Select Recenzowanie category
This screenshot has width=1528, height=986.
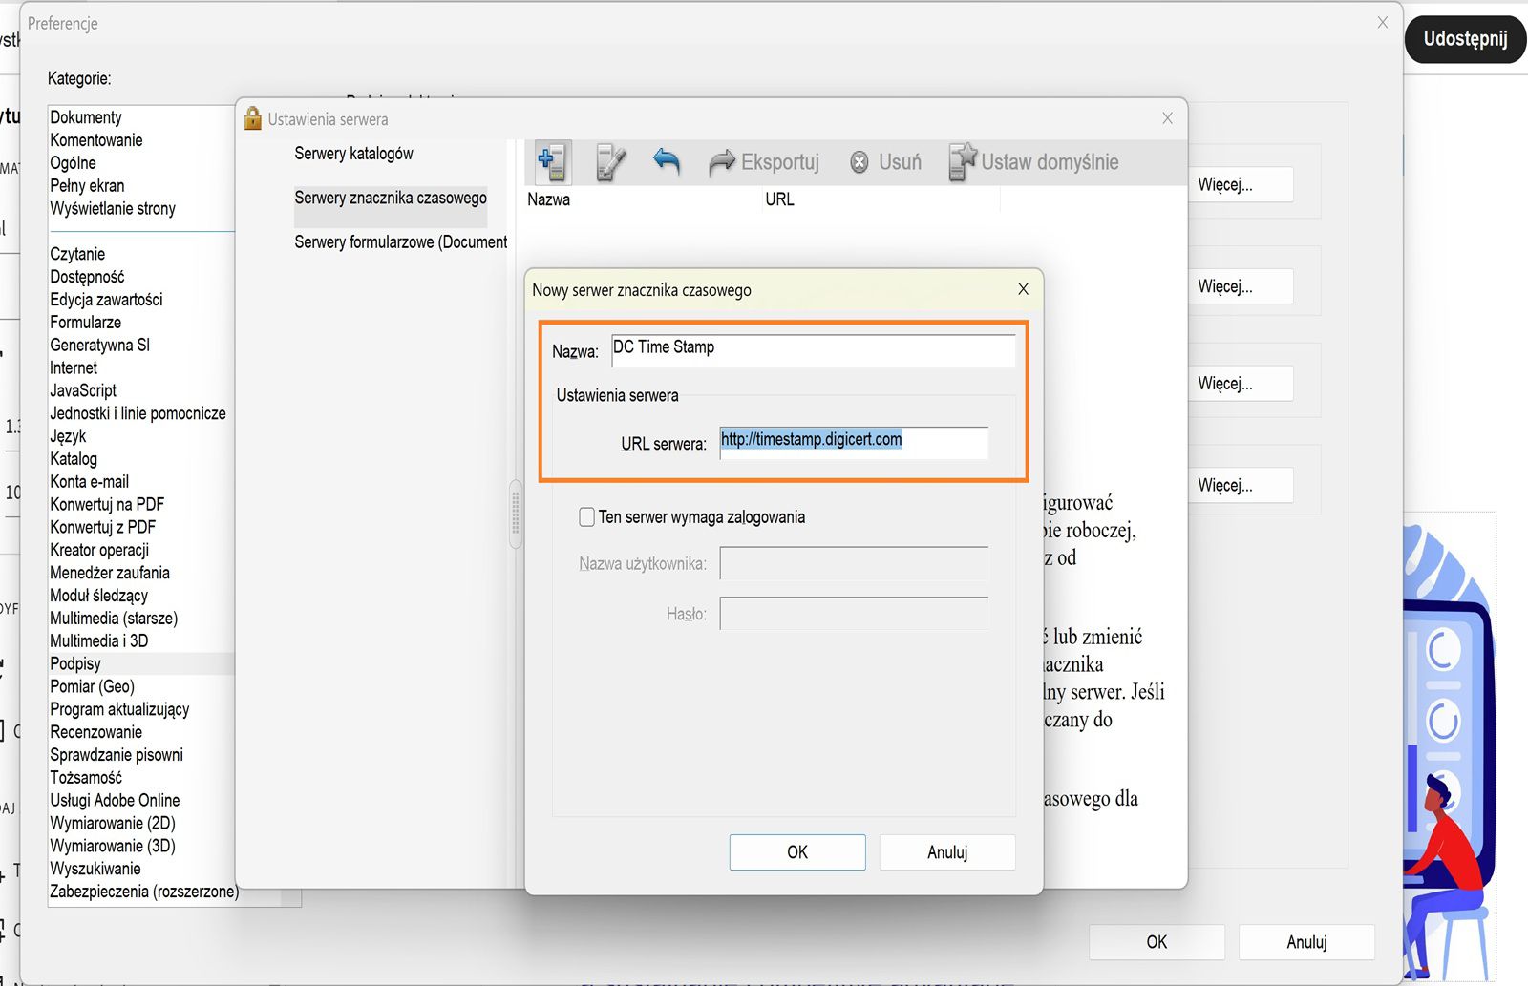coord(96,733)
